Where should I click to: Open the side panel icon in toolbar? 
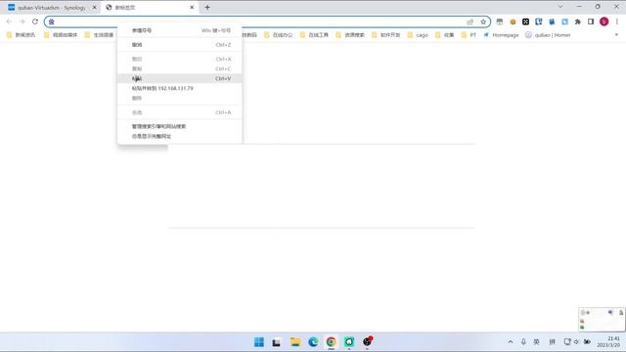coord(591,22)
